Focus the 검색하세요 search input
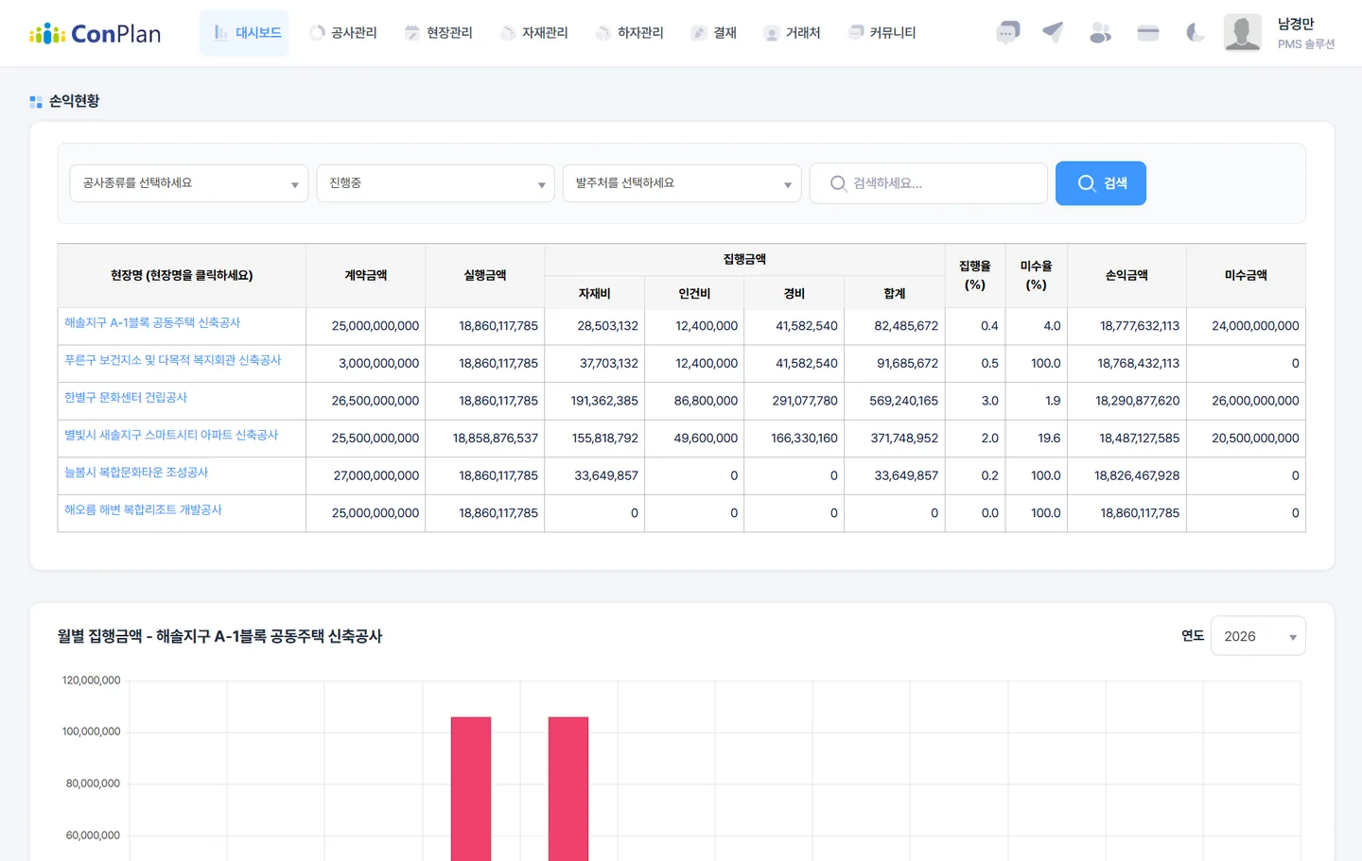 tap(929, 183)
